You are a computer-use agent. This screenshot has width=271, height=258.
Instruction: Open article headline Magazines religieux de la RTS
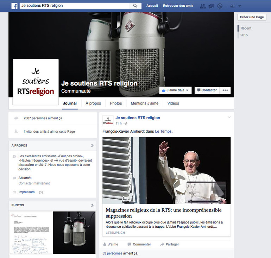click(164, 213)
